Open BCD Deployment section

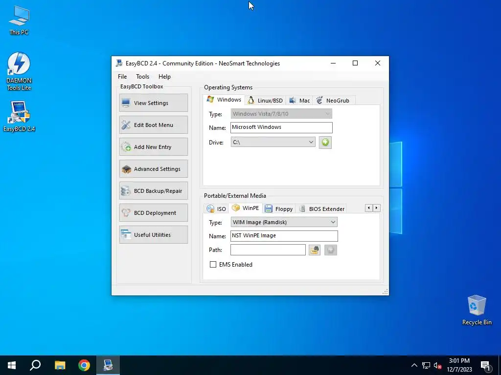[153, 213]
